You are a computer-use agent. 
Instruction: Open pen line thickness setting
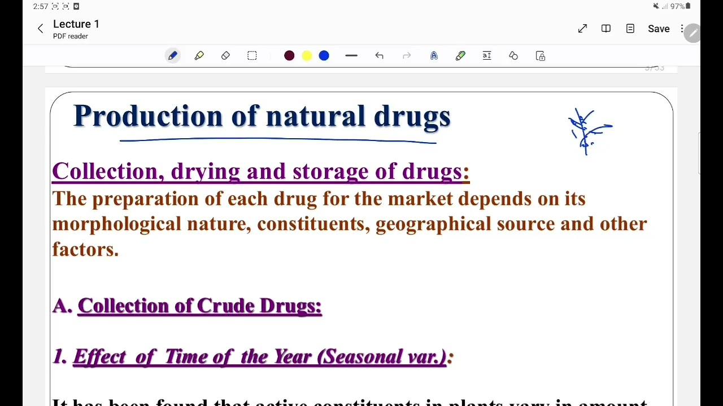click(351, 56)
